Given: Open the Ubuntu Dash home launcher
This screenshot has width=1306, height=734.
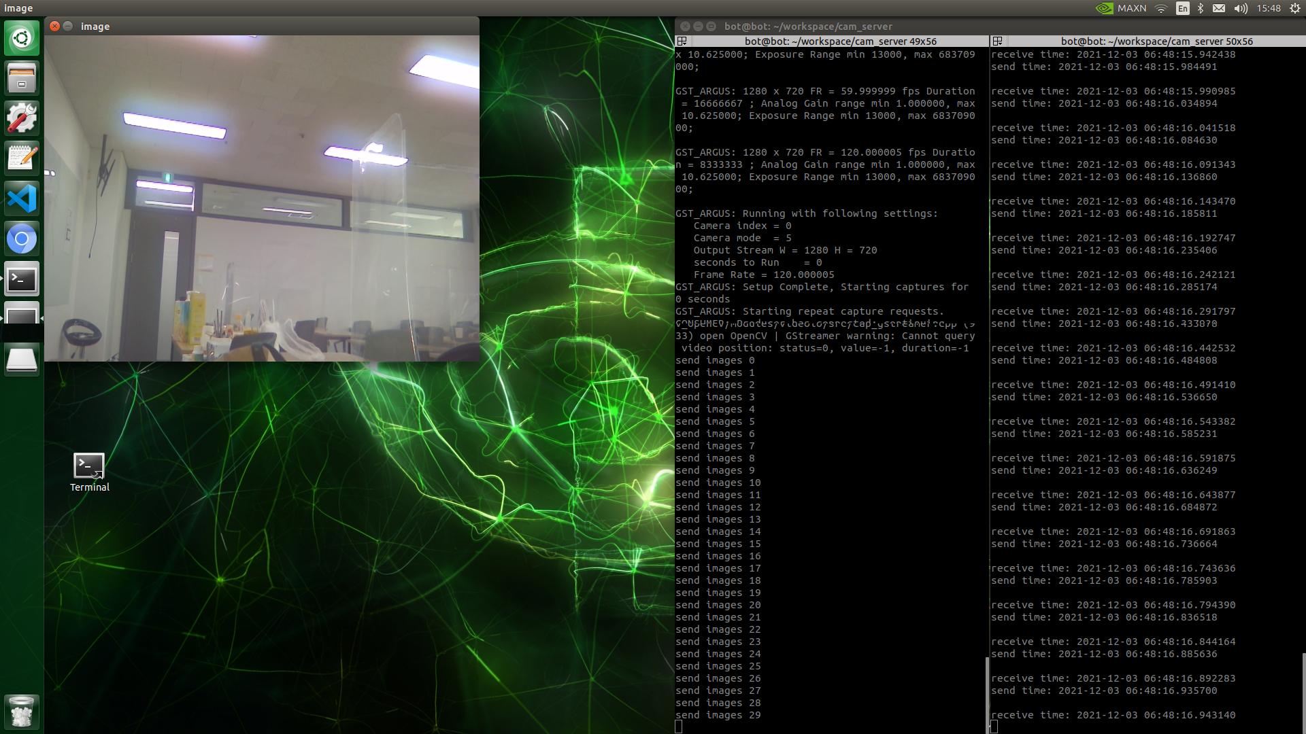Looking at the screenshot, I should [x=22, y=37].
